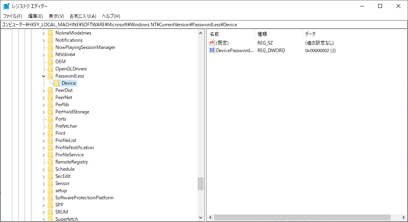Click the RemoteRegistry folder icon
The width and height of the screenshot is (408, 222).
51,162
